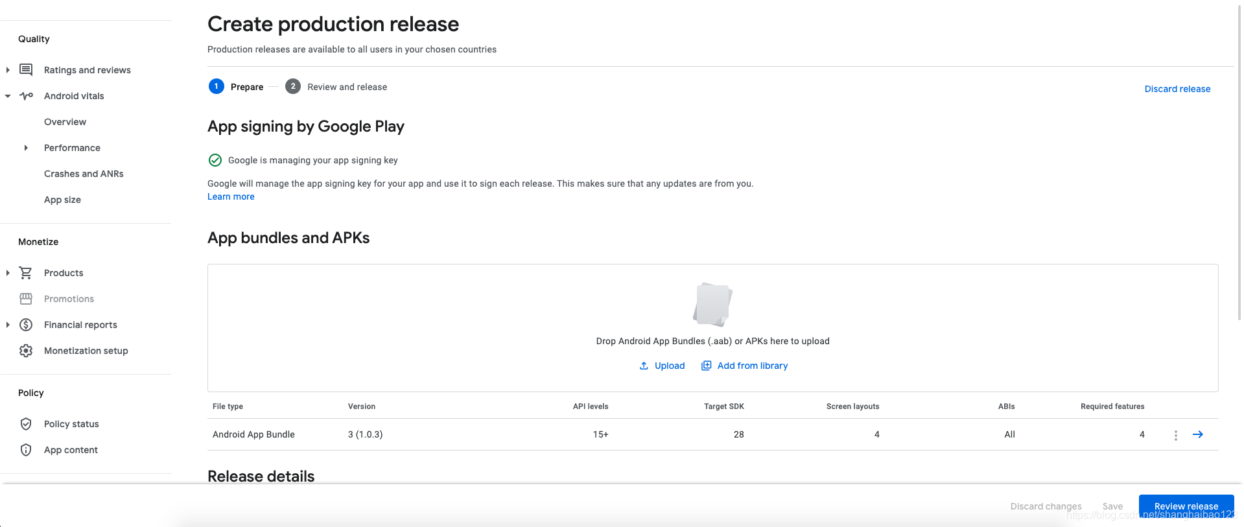Click the Android vitals heartbeat icon
1244x527 pixels.
pos(25,95)
